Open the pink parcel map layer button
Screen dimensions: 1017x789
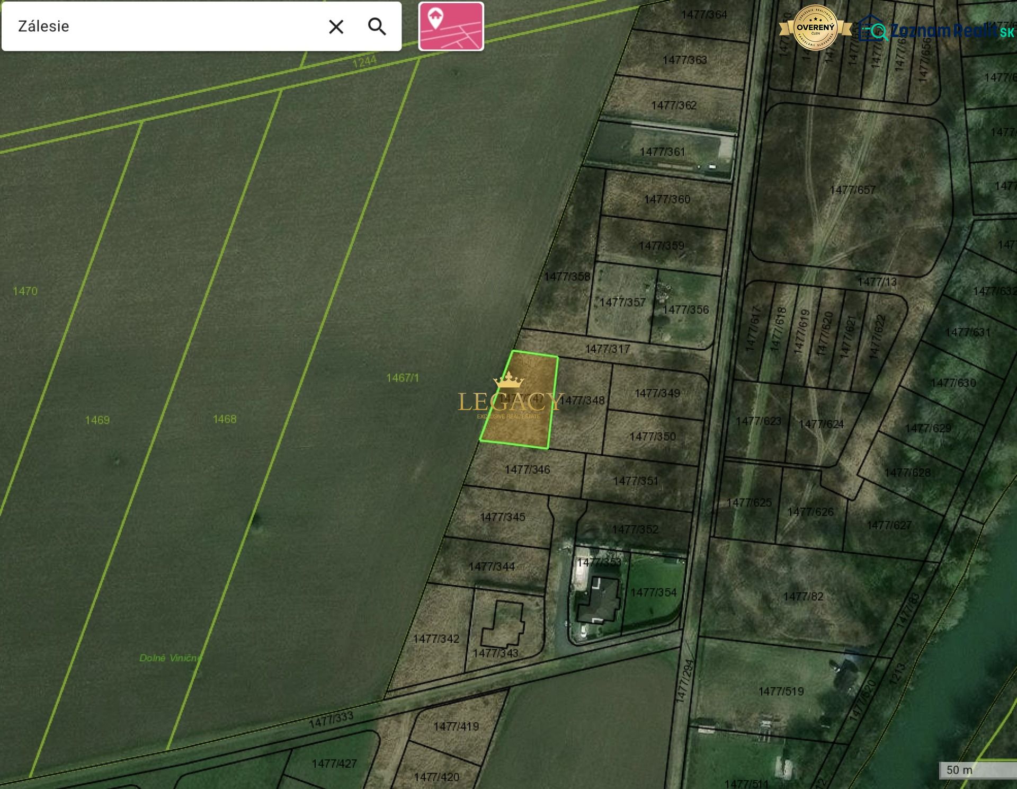pos(451,26)
